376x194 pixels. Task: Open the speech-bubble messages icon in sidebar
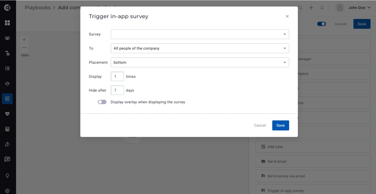tap(7, 159)
